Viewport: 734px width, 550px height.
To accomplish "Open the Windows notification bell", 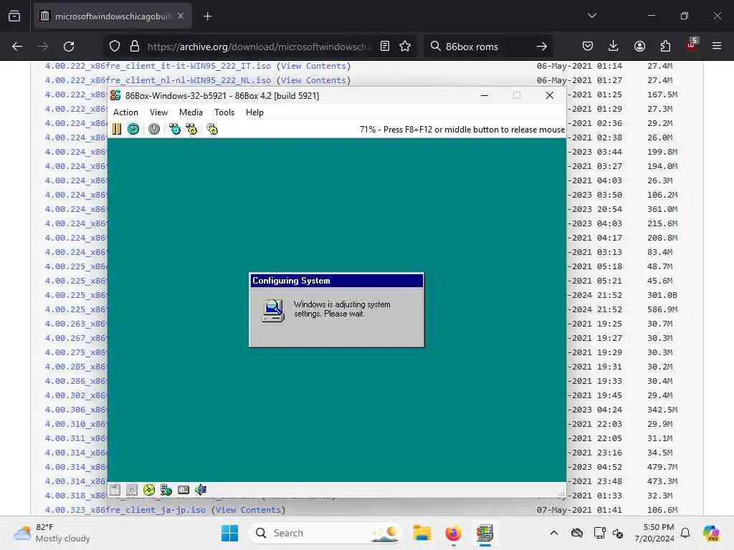I will (x=685, y=533).
